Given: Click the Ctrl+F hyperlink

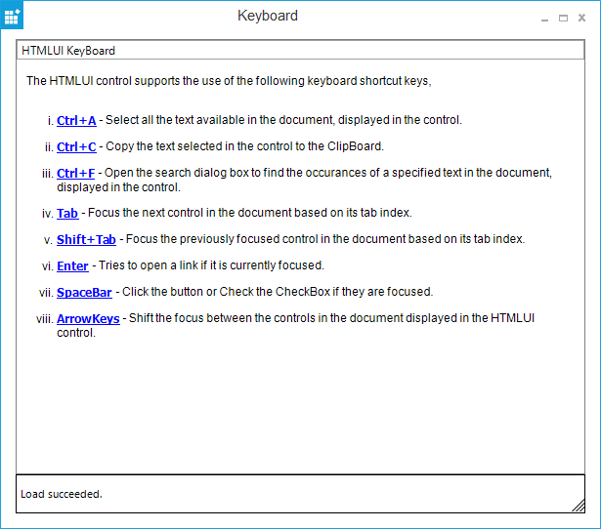Looking at the screenshot, I should [x=76, y=173].
